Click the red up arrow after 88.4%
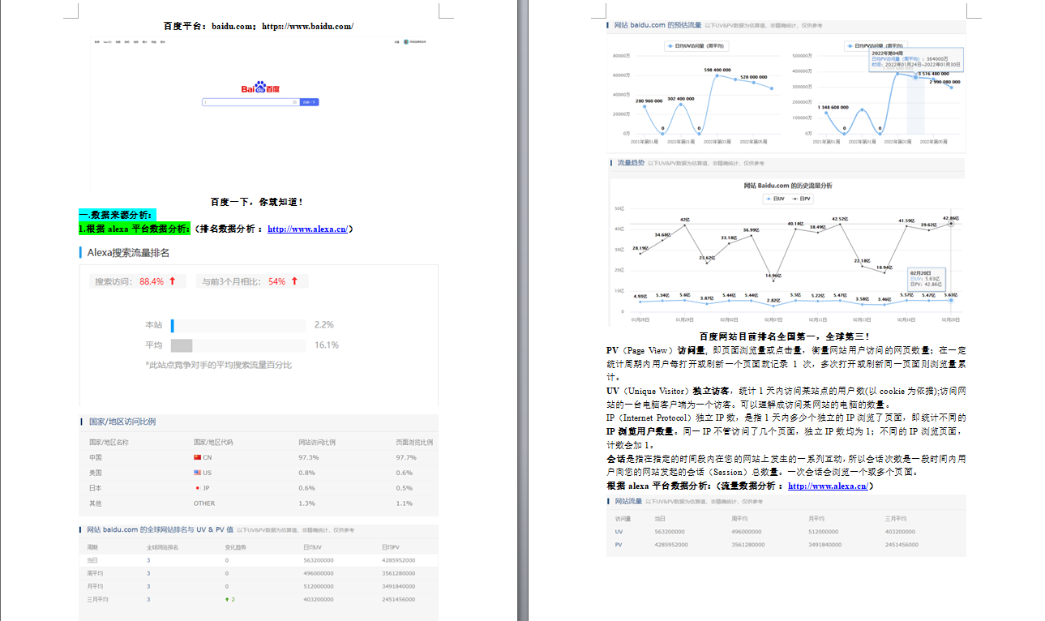 [173, 281]
